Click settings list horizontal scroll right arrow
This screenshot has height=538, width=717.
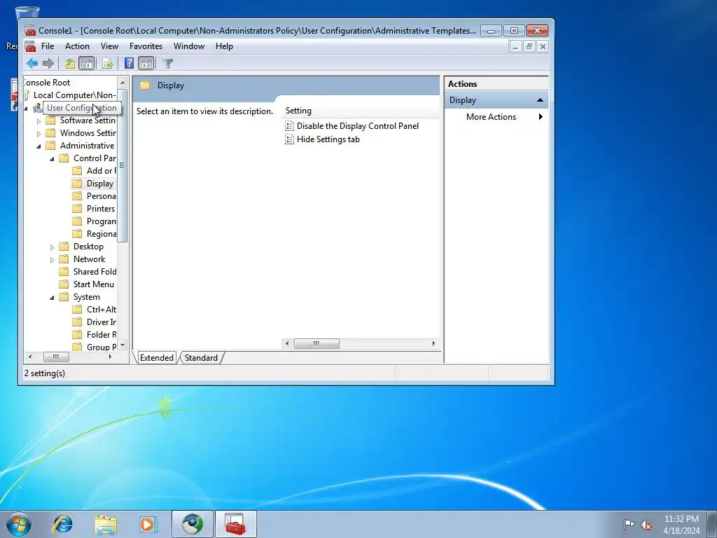433,343
